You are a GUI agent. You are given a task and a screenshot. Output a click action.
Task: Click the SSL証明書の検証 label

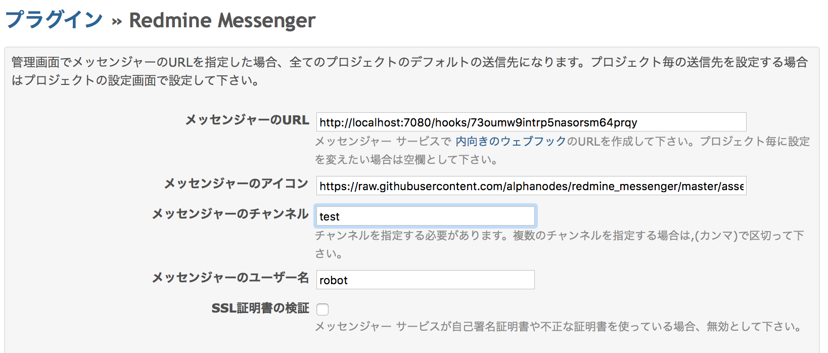point(260,308)
